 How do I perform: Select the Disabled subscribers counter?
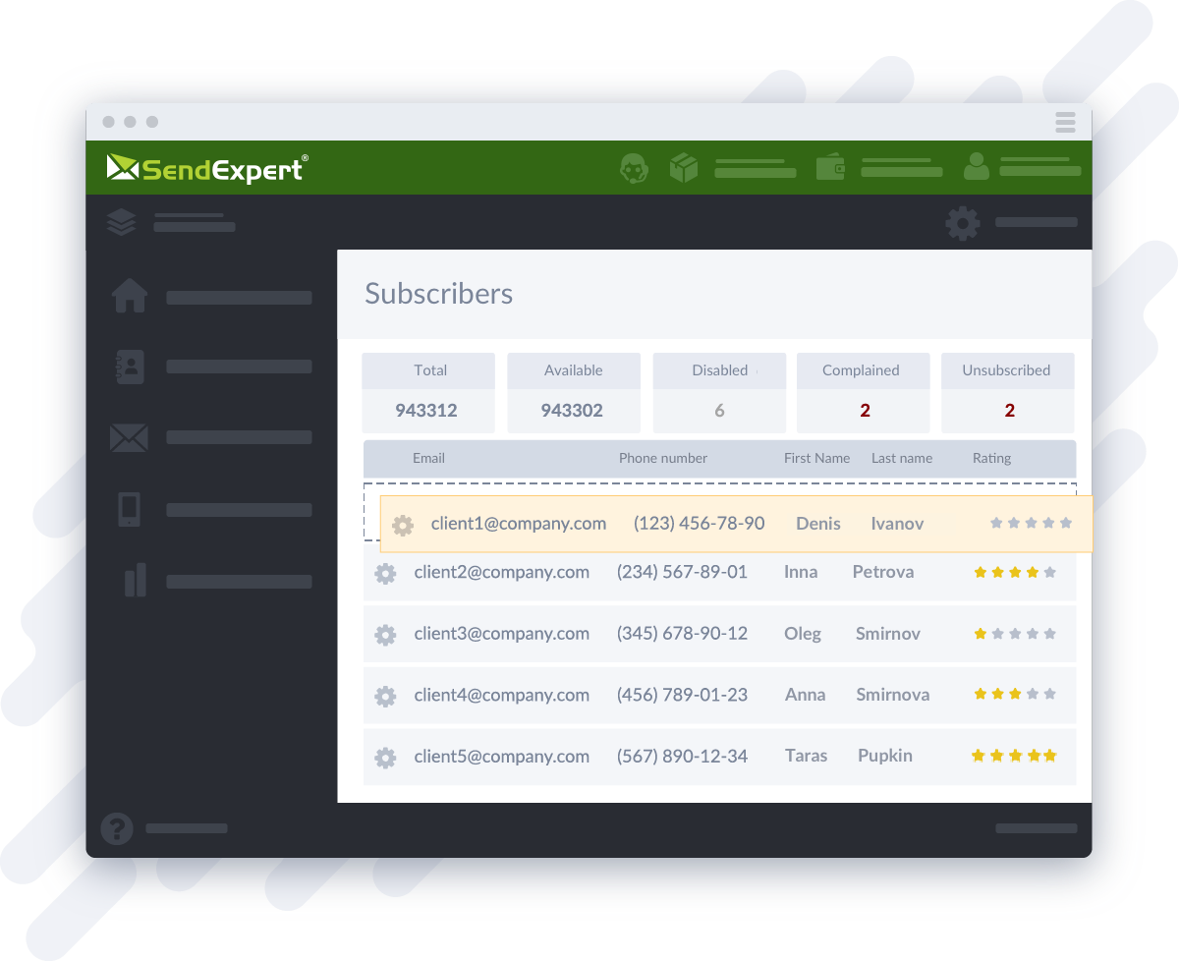719,392
